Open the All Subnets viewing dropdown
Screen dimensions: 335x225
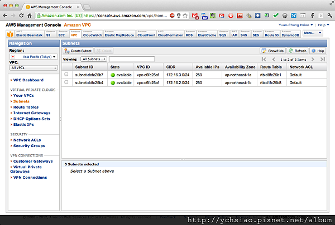[94, 59]
